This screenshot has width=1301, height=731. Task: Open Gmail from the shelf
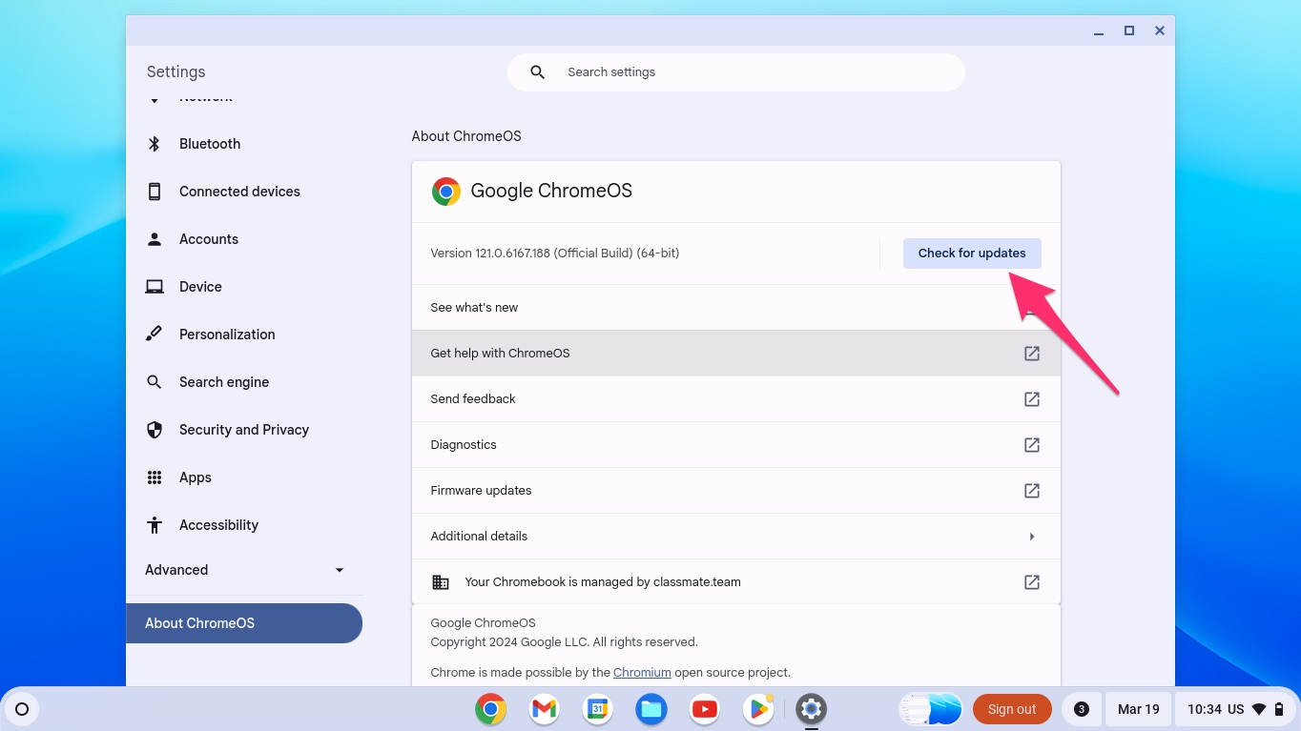(x=544, y=709)
